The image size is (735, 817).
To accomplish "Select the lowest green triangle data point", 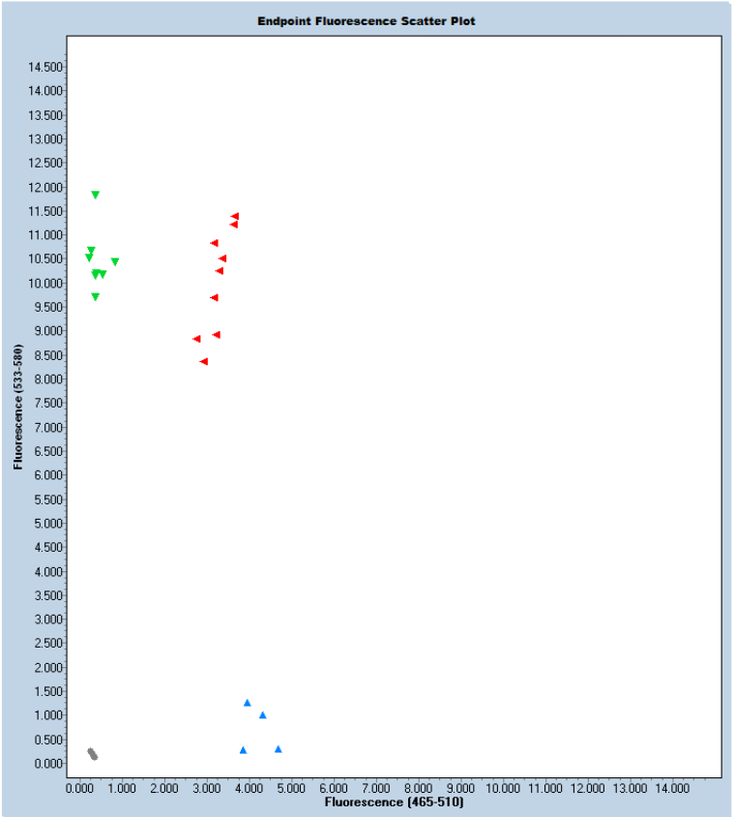I will (95, 297).
